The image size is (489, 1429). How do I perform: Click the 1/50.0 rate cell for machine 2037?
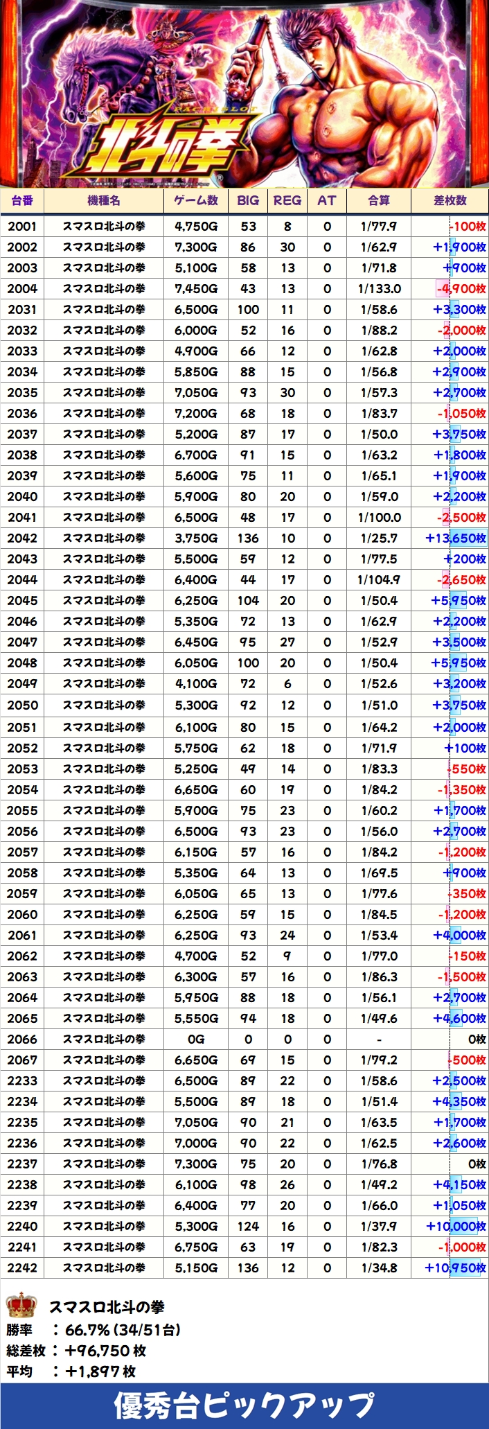click(380, 434)
